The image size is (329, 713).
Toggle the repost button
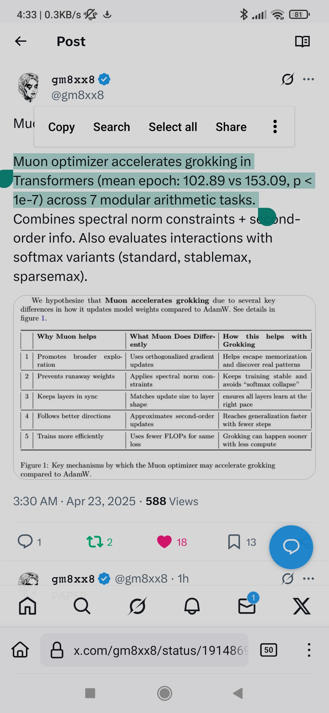click(x=95, y=542)
